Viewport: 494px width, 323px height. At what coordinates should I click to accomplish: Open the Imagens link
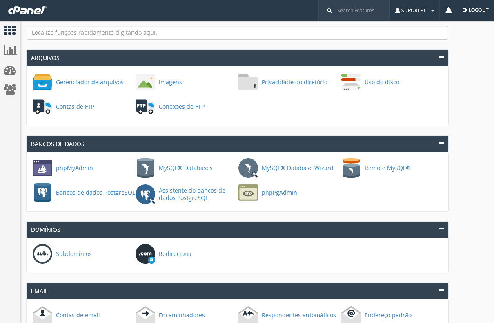(170, 82)
